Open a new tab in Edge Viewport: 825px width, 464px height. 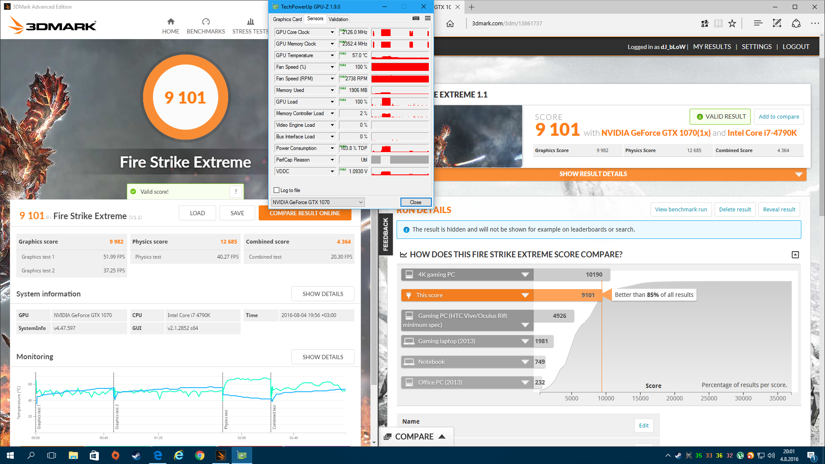pyautogui.click(x=471, y=7)
